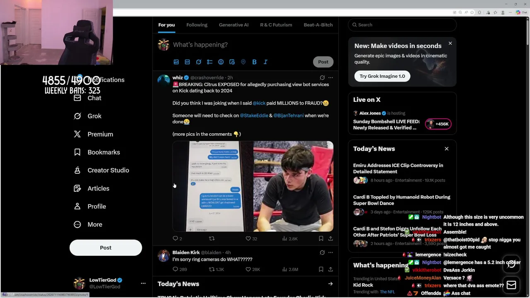Click the Search box
The image size is (530, 298).
point(402,25)
